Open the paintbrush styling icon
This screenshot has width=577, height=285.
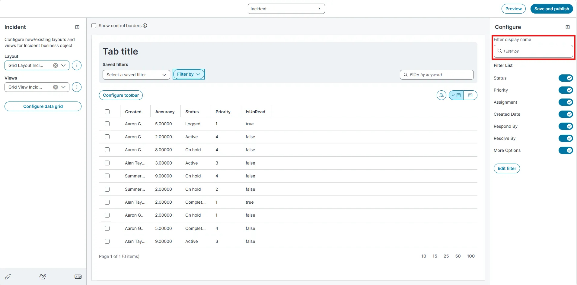[8, 277]
